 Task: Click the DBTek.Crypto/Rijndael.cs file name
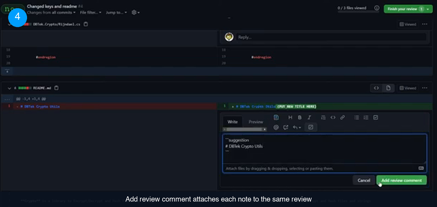click(x=57, y=24)
